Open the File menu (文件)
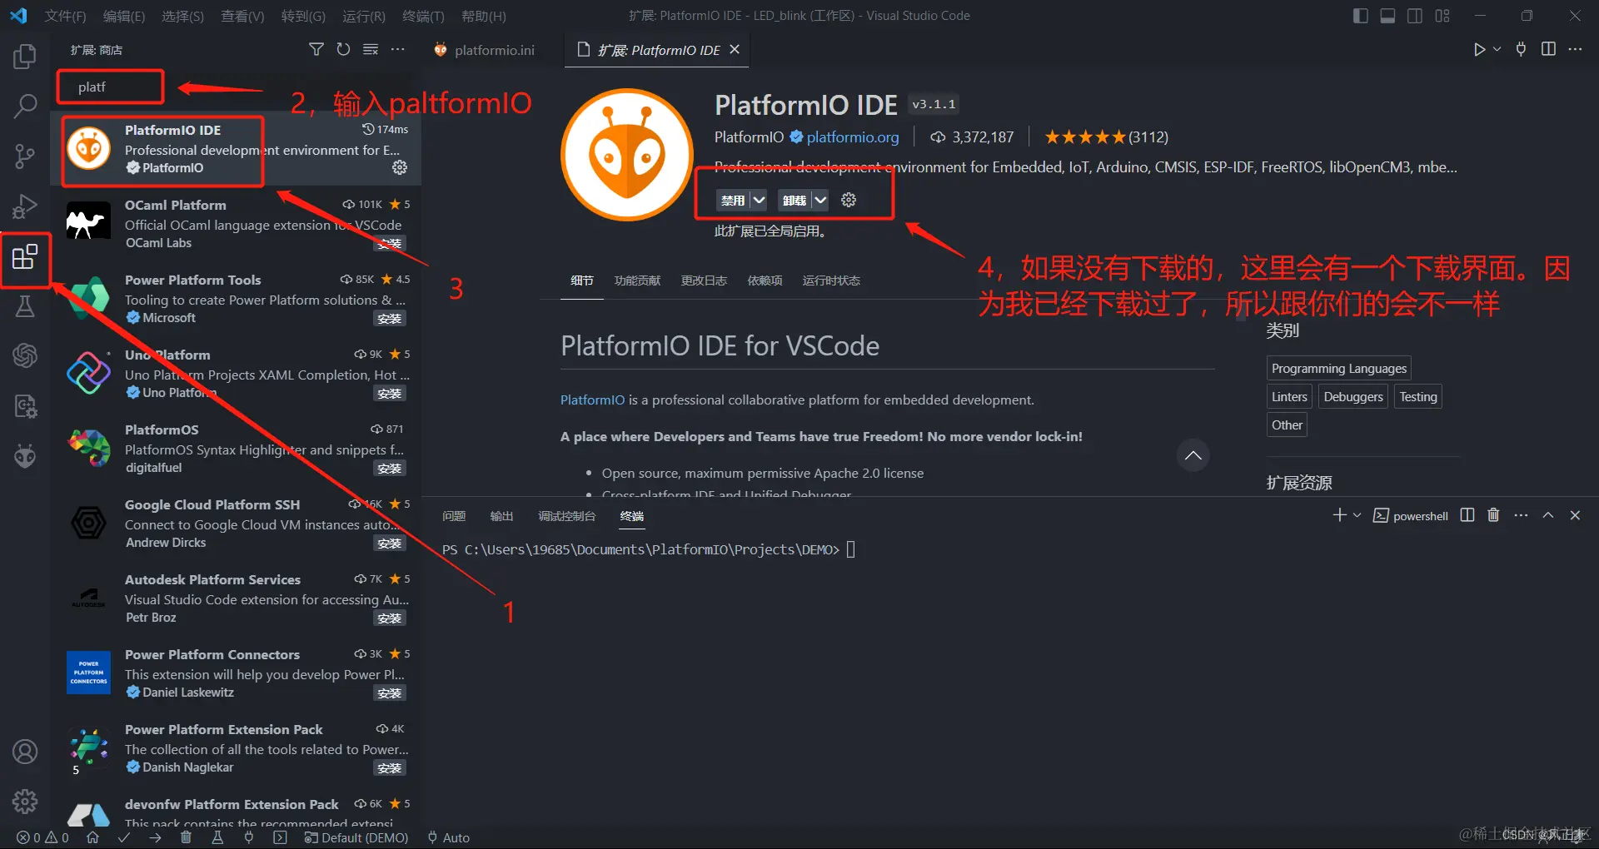Viewport: 1599px width, 849px height. point(65,16)
